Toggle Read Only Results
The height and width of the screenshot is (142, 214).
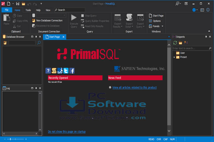pos(92,26)
